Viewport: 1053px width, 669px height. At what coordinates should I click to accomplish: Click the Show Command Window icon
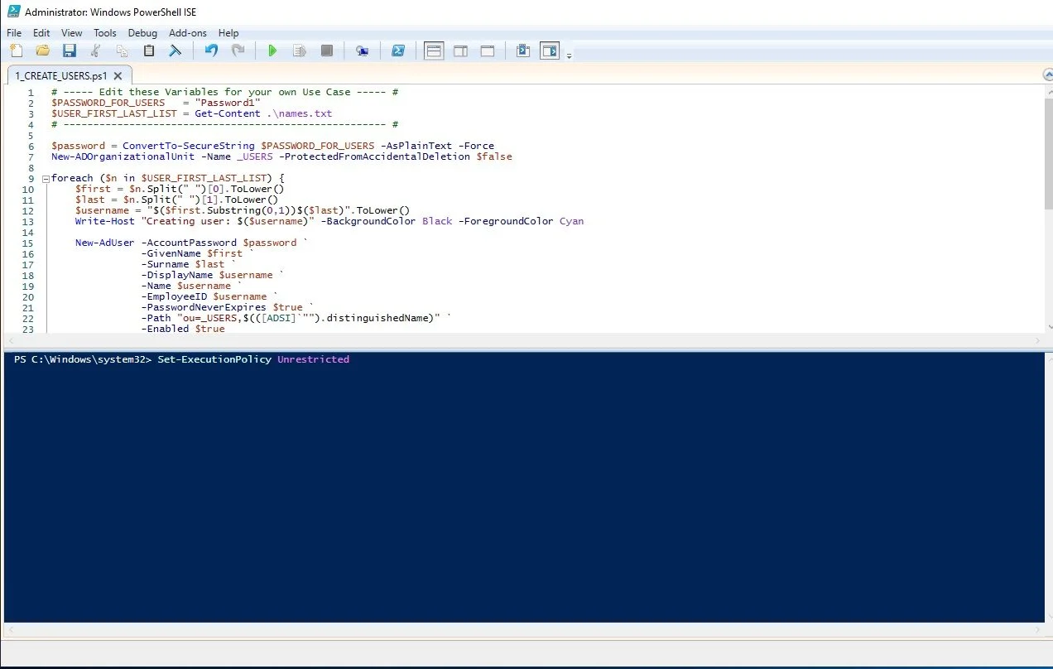click(x=522, y=51)
